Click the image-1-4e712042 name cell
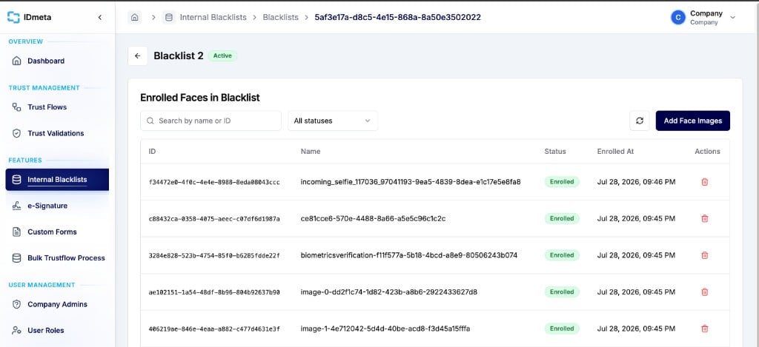 click(x=385, y=329)
